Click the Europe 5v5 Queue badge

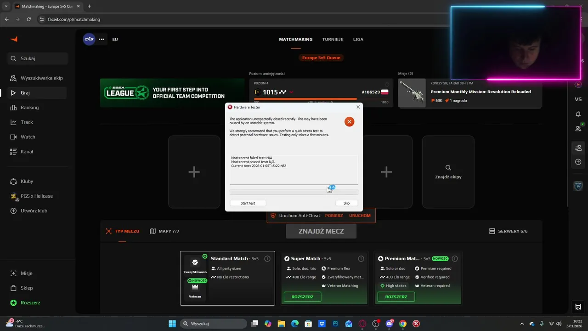[321, 57]
